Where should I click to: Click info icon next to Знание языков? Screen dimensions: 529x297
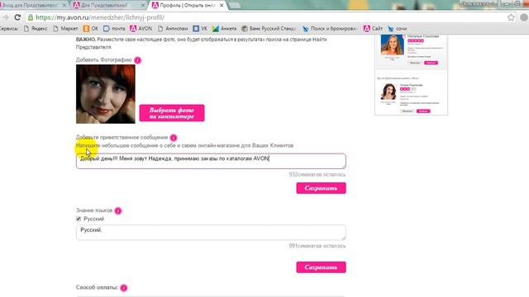pos(117,210)
